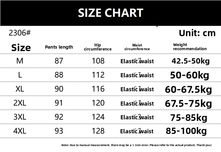221x152 pixels.
Task: Select the 2306# model number text
Action: [20, 33]
